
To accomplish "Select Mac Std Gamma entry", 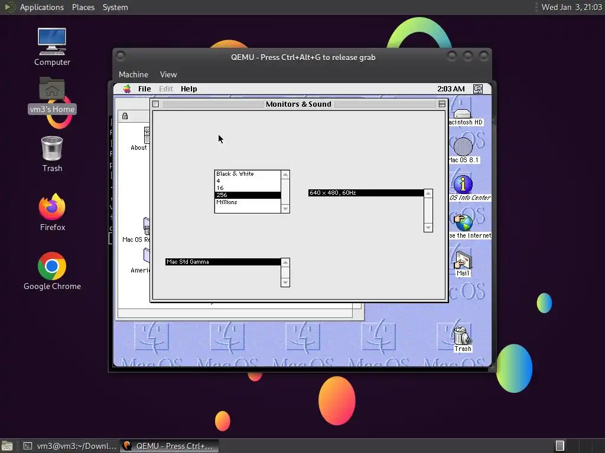I will coord(223,261).
